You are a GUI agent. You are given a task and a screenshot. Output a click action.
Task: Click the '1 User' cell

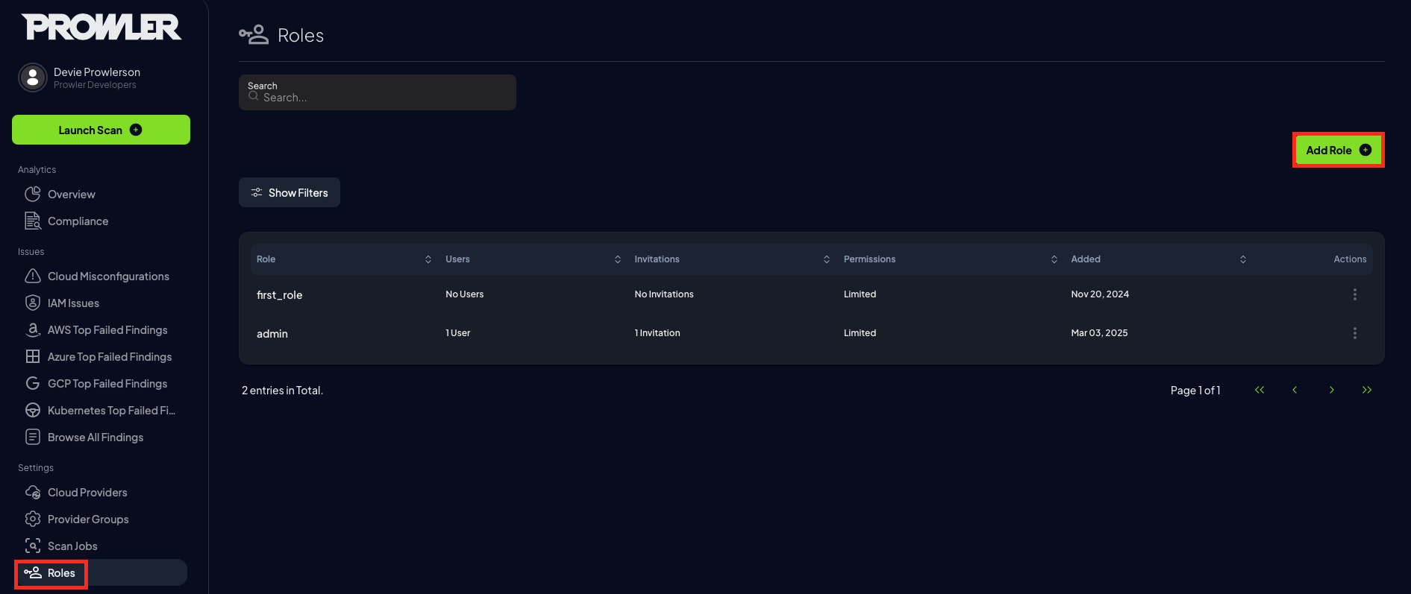pos(458,333)
